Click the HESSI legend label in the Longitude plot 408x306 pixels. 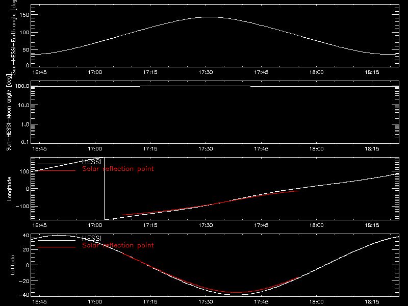pyautogui.click(x=91, y=162)
